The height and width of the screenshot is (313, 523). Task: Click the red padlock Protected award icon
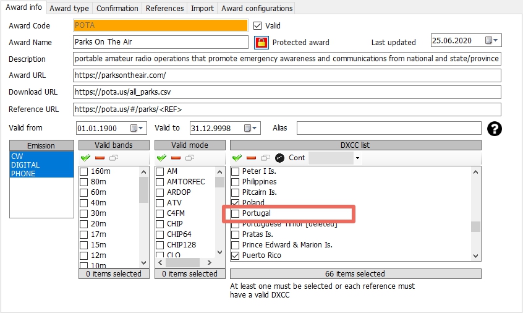tap(261, 43)
